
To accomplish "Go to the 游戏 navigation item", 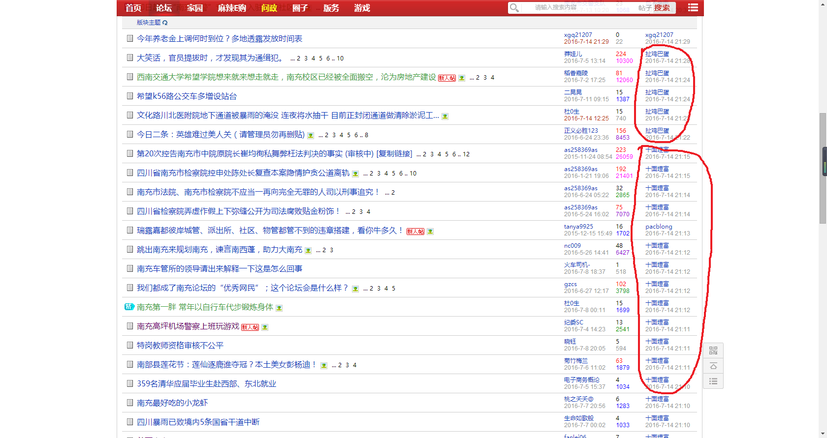I will point(362,8).
